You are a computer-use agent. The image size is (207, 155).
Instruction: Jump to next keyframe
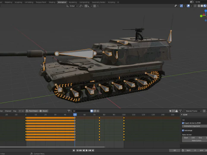[x=90, y=150]
